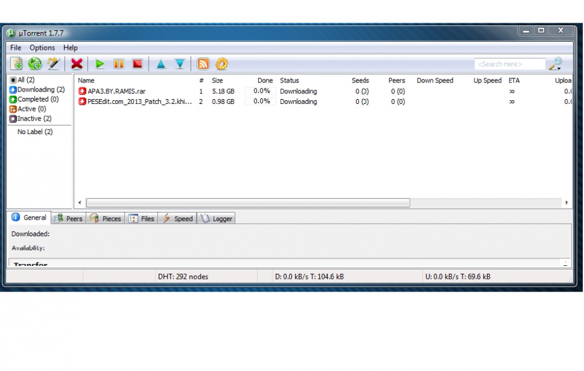Click the right scroll arrow of the torrent list
This screenshot has width=584, height=371.
(567, 202)
